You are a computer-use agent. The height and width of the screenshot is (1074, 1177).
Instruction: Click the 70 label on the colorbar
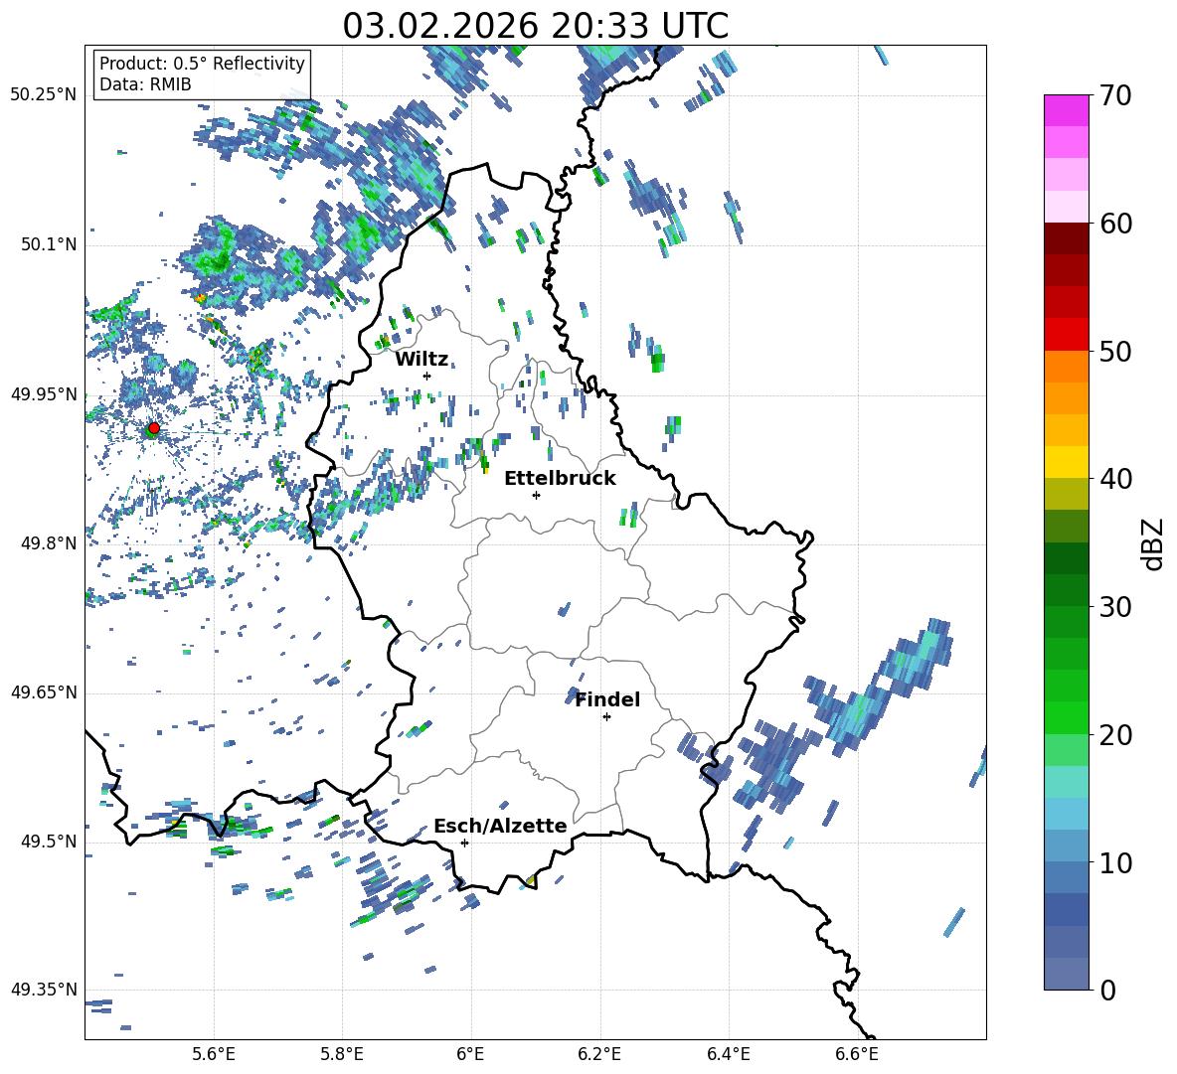[x=1115, y=96]
